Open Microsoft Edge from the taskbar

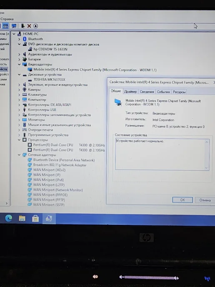click(x=9, y=218)
